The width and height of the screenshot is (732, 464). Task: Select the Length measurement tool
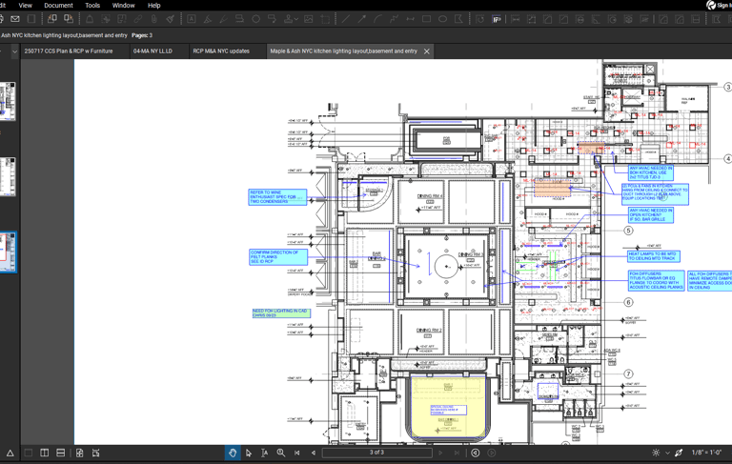click(516, 19)
